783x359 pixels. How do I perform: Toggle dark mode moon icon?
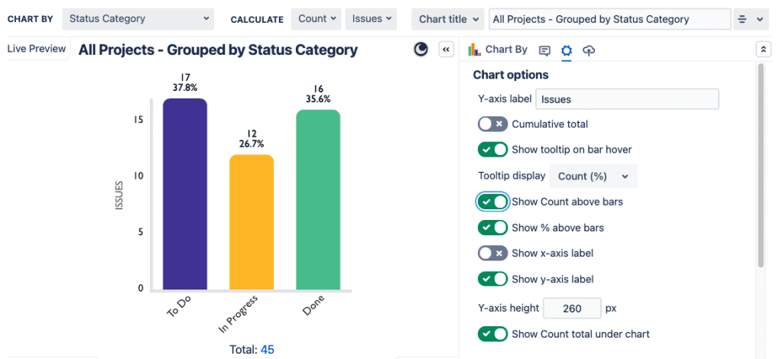(421, 50)
